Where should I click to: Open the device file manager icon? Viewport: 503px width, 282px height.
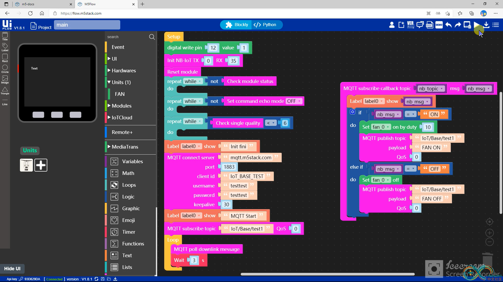click(467, 25)
